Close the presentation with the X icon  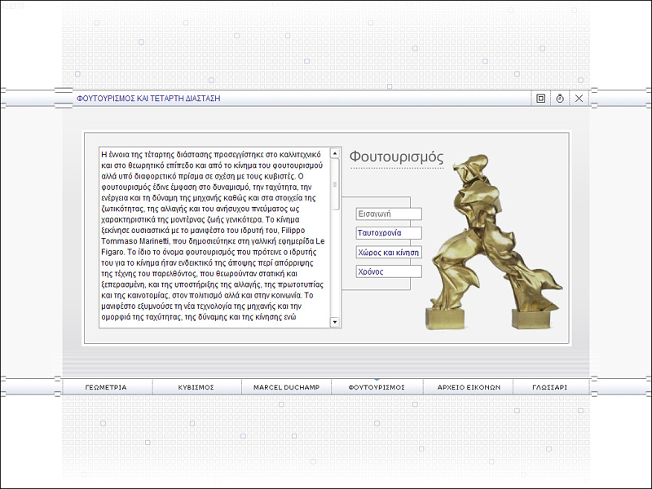click(x=579, y=99)
